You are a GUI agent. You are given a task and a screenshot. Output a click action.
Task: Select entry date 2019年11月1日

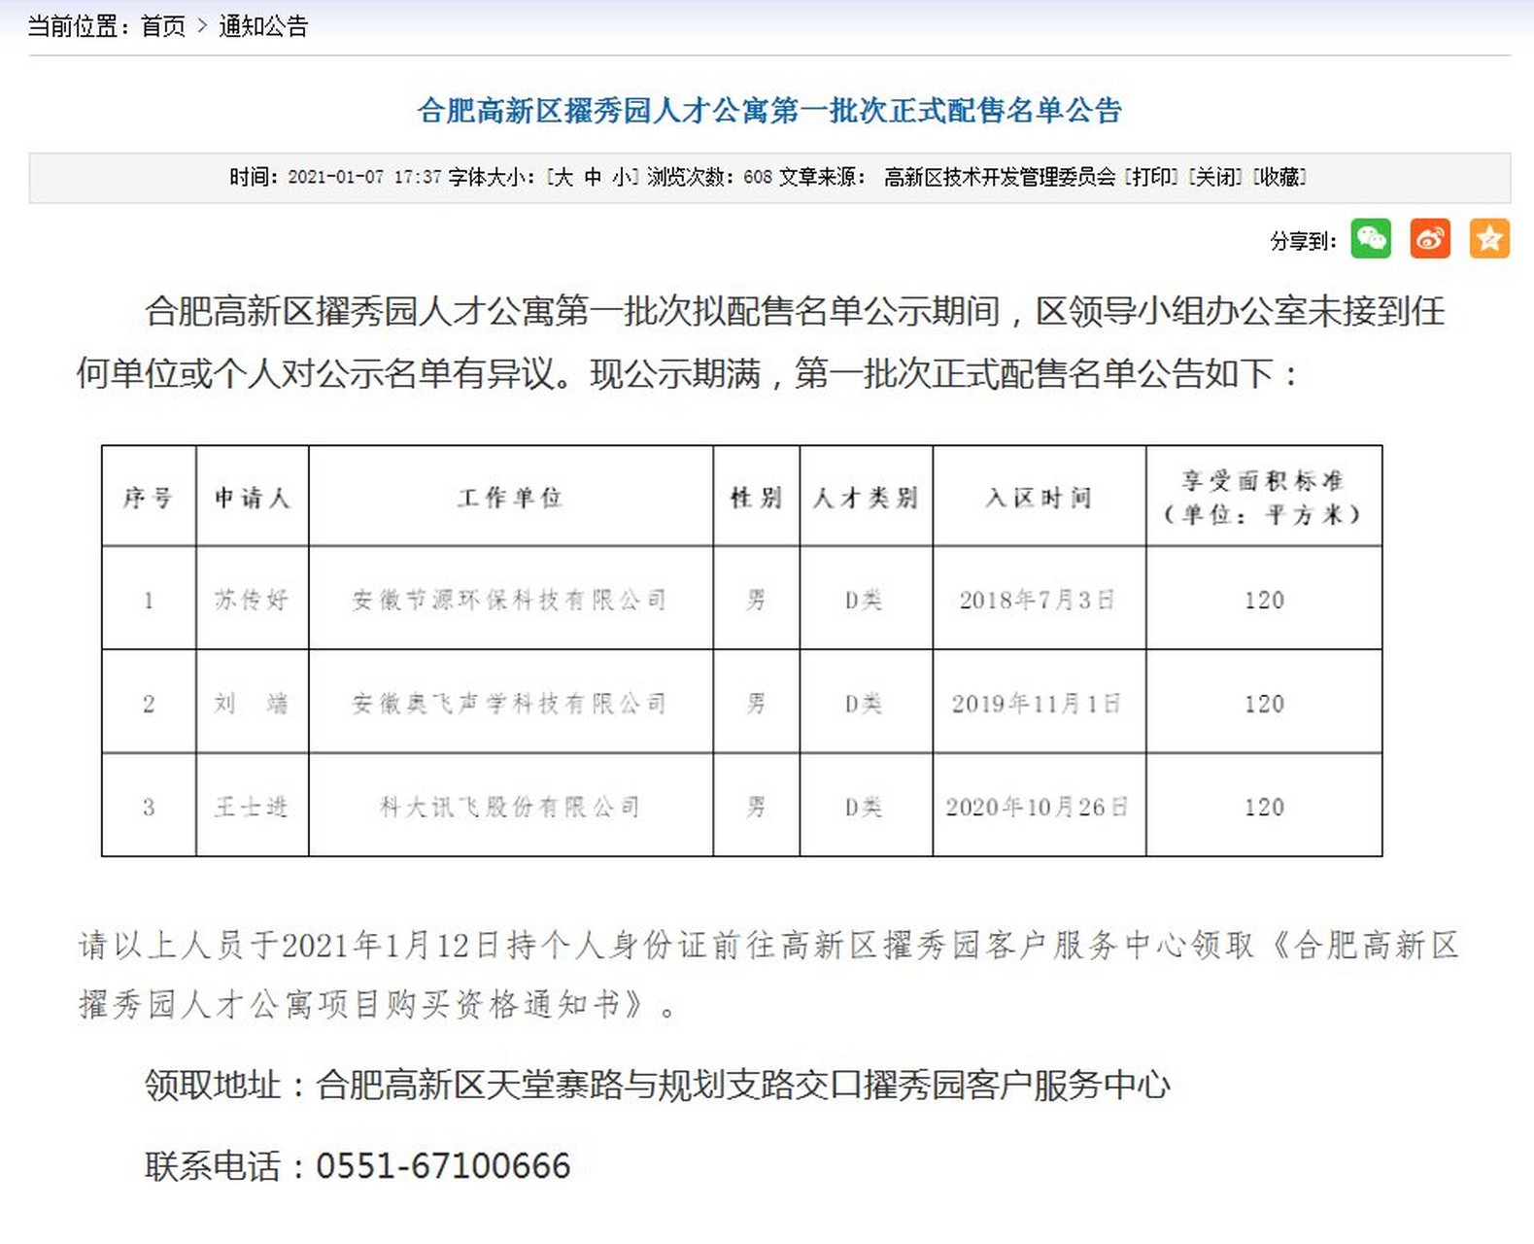(x=1037, y=703)
